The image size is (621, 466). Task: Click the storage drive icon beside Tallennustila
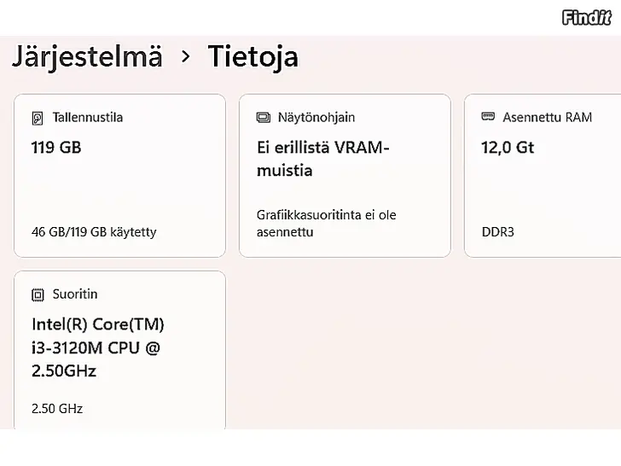coord(38,118)
